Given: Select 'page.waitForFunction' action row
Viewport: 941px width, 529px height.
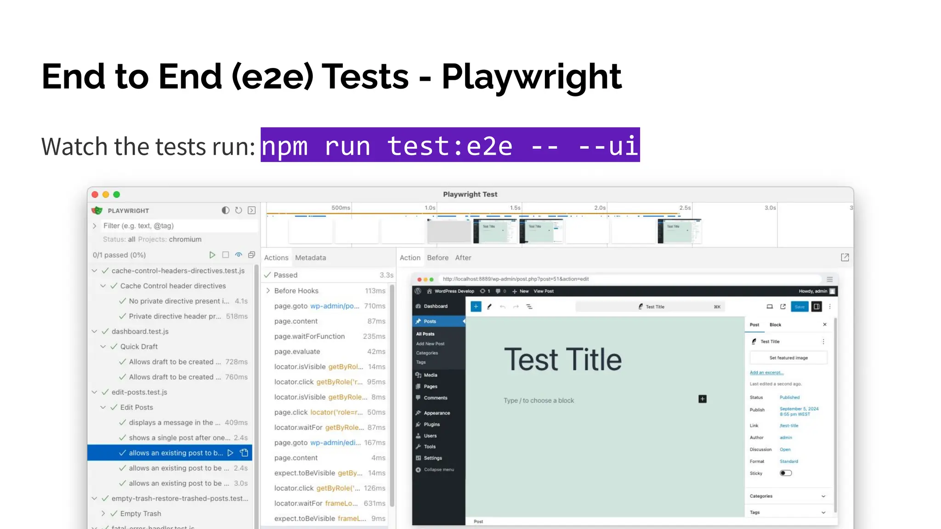Looking at the screenshot, I should 329,336.
